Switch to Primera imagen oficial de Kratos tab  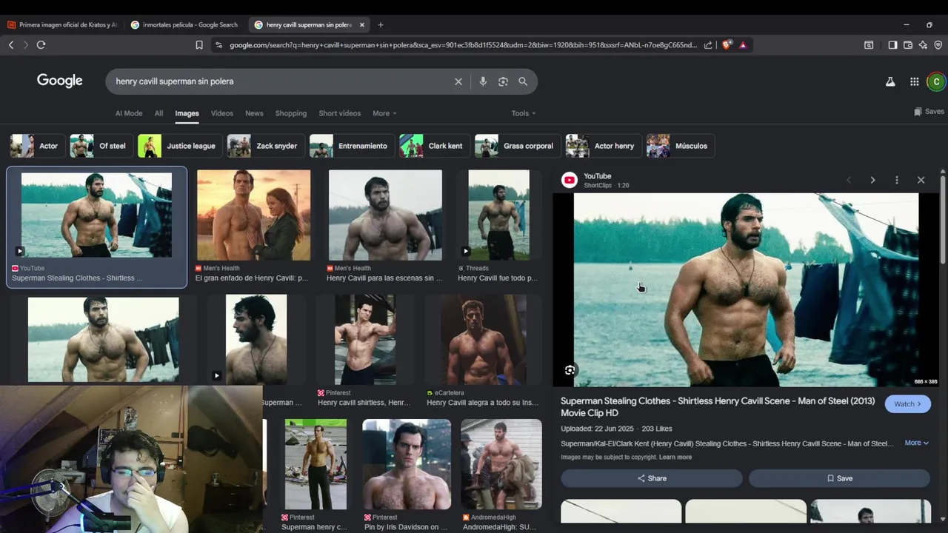[62, 24]
